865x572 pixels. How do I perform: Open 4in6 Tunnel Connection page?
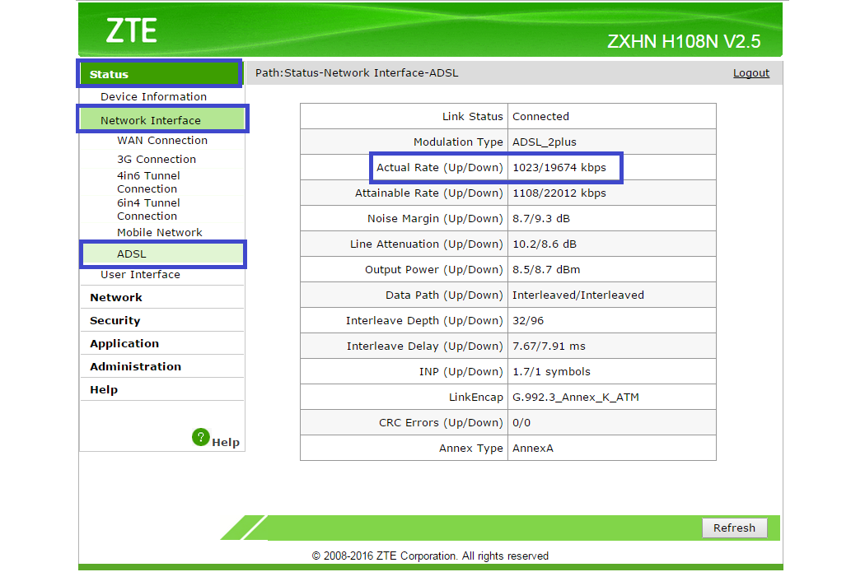pos(148,183)
